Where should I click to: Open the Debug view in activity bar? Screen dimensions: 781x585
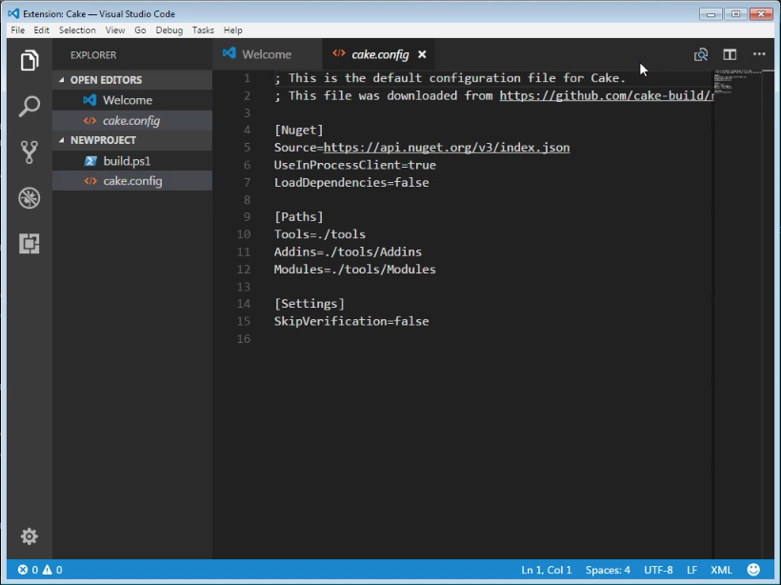click(30, 198)
